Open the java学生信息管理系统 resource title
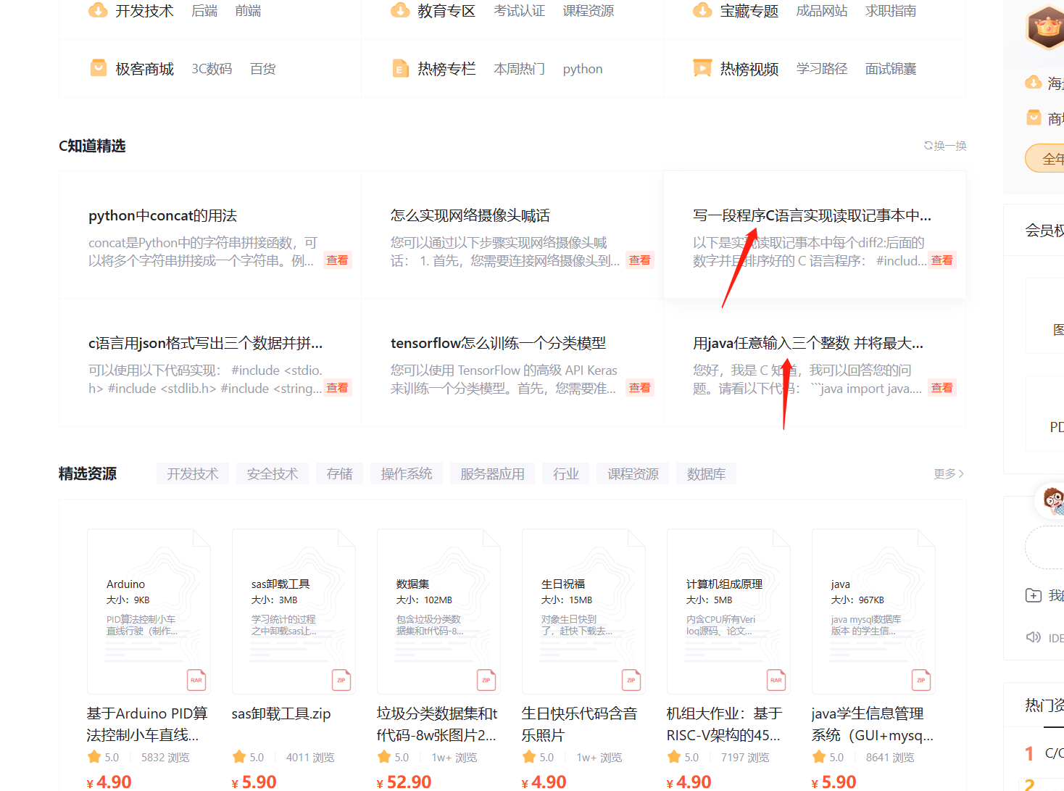 [x=873, y=724]
